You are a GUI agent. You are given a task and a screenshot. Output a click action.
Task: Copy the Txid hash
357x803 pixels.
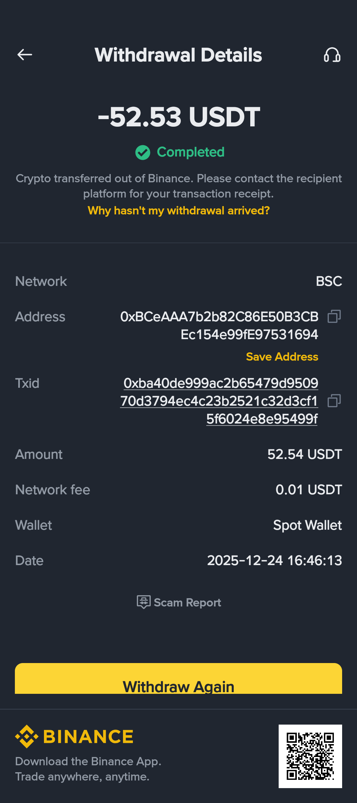click(x=334, y=401)
